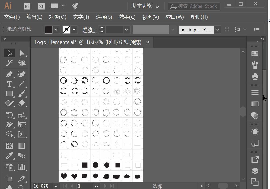Open the 窗口(W) menu

click(175, 17)
